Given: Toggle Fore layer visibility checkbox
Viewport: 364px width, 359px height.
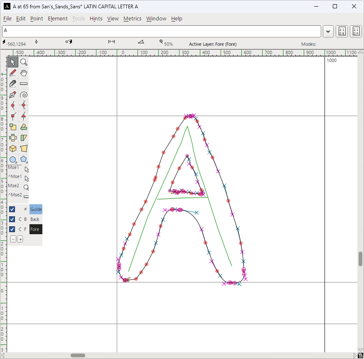Looking at the screenshot, I should click(12, 229).
